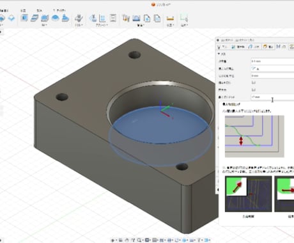
Task: Click tooltip thumbnail with horizontal red arrow
Action: 284,194
